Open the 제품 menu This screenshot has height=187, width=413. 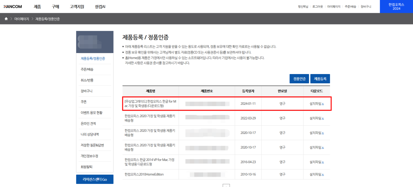[x=37, y=7]
